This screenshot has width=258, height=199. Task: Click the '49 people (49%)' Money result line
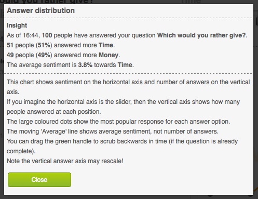63,55
